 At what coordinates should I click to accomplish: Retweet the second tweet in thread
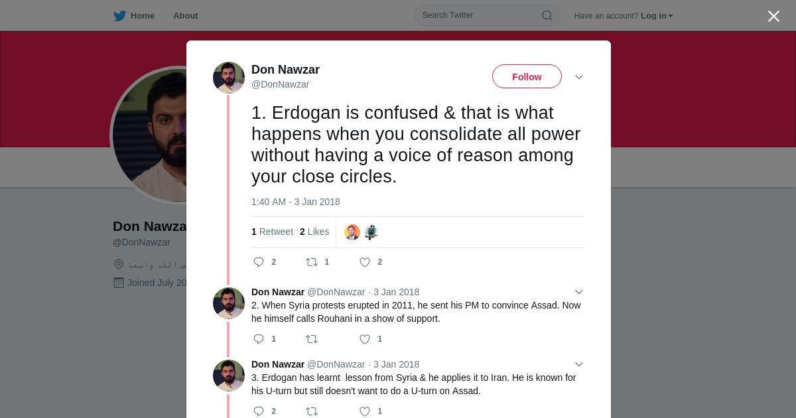pos(312,339)
